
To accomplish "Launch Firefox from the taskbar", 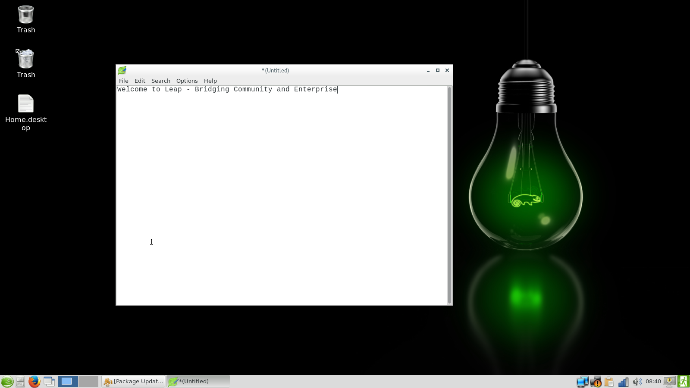I will point(34,382).
